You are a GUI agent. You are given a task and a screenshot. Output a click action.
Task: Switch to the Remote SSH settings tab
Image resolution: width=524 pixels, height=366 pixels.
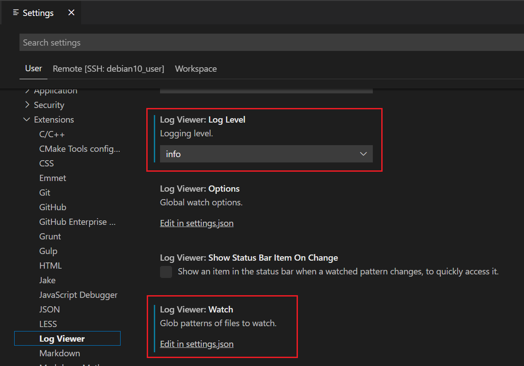point(108,69)
